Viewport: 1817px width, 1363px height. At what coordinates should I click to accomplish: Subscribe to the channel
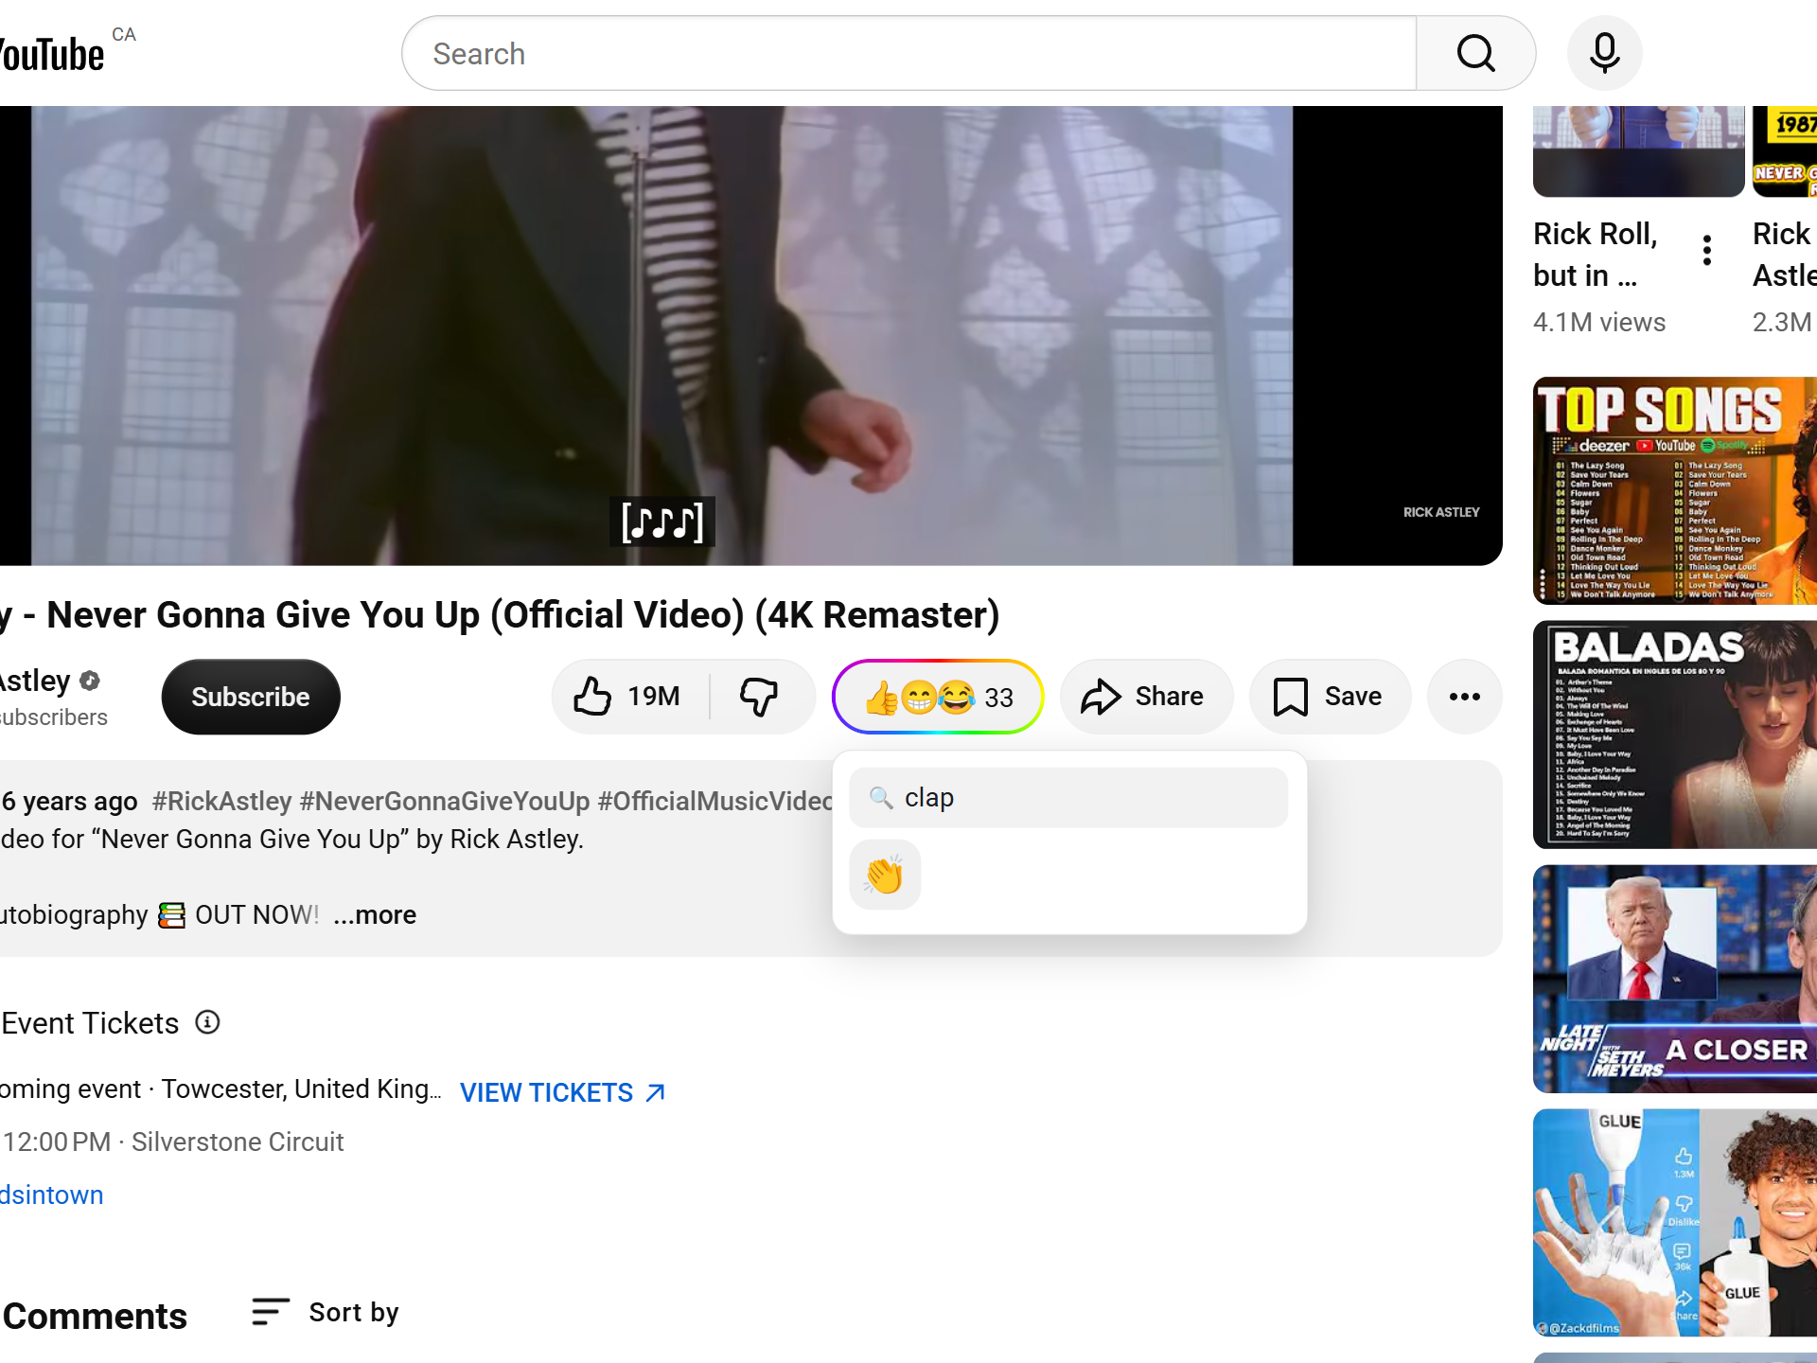pos(251,697)
